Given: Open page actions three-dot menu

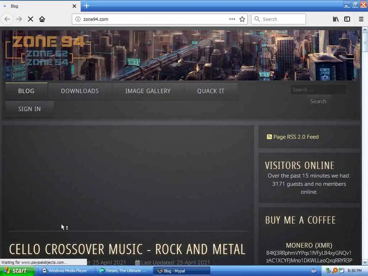Looking at the screenshot, I should pyautogui.click(x=232, y=19).
